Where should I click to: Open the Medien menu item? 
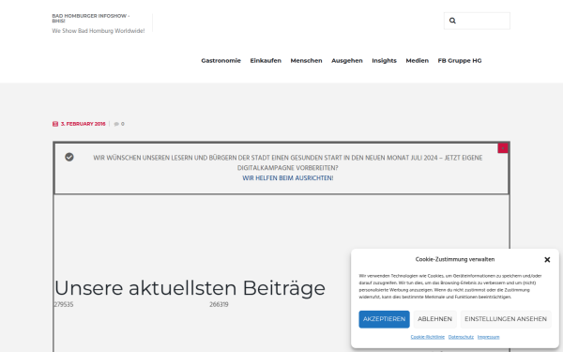[418, 61]
